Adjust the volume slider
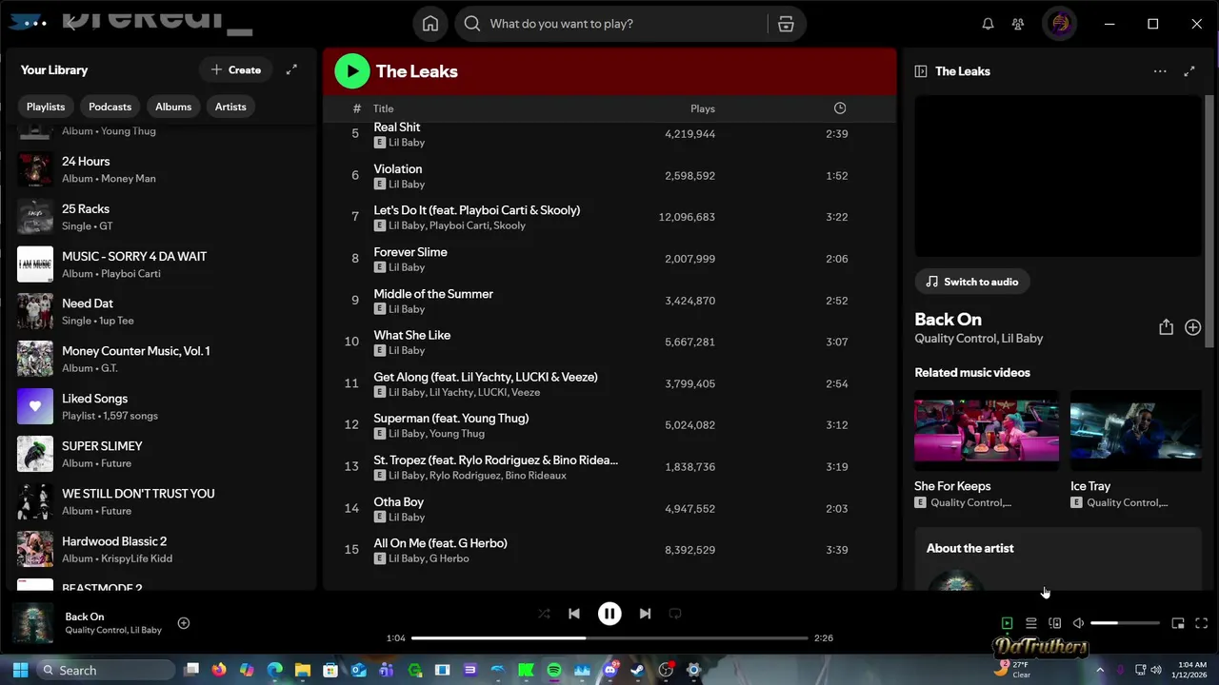 (x=1125, y=623)
